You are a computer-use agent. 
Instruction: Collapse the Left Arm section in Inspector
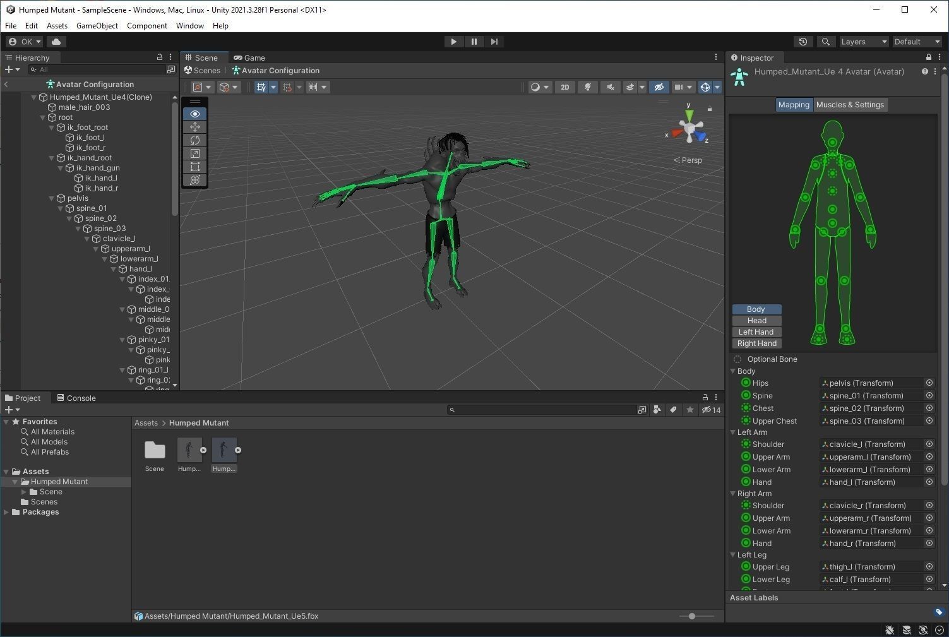[x=734, y=432]
